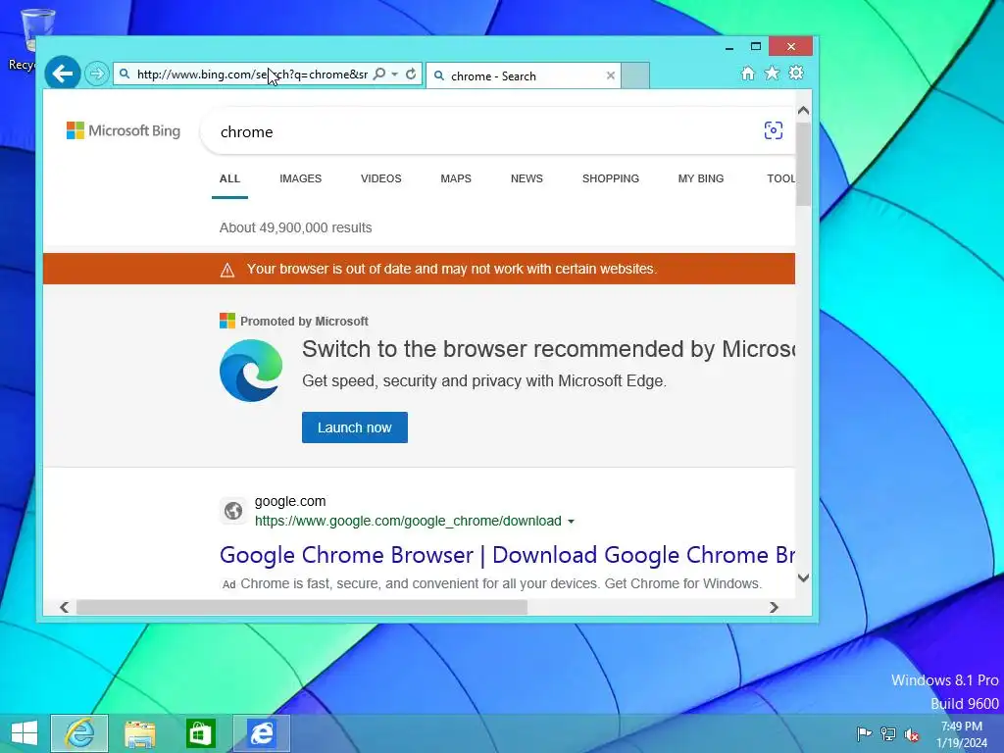Select the URL in the address bar
Viewport: 1004px width, 753px height.
click(x=252, y=75)
